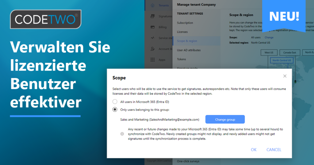The image size is (314, 165).
Task: Click the Scope dialog title
Action: (x=119, y=78)
